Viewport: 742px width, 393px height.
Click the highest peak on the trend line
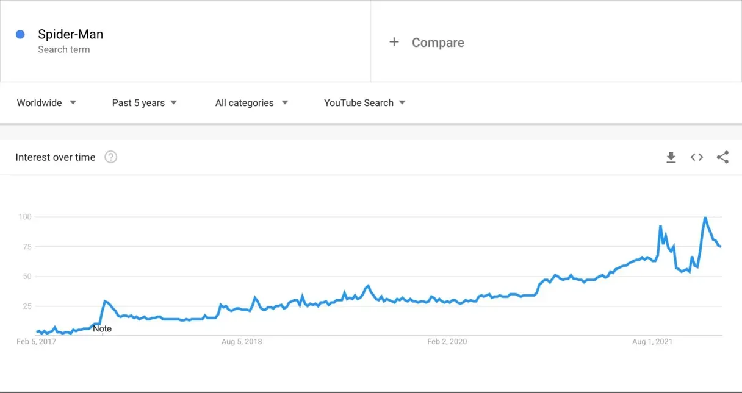pyautogui.click(x=705, y=218)
